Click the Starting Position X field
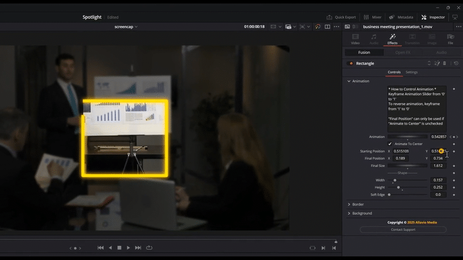Screen dimensions: 463x260 401,151
